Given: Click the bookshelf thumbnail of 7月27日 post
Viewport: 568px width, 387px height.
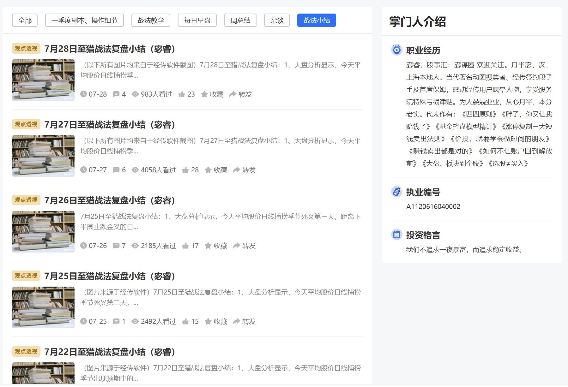Looking at the screenshot, I should 43,156.
